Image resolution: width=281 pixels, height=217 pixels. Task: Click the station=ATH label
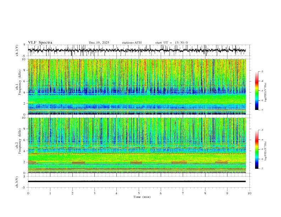(132, 43)
